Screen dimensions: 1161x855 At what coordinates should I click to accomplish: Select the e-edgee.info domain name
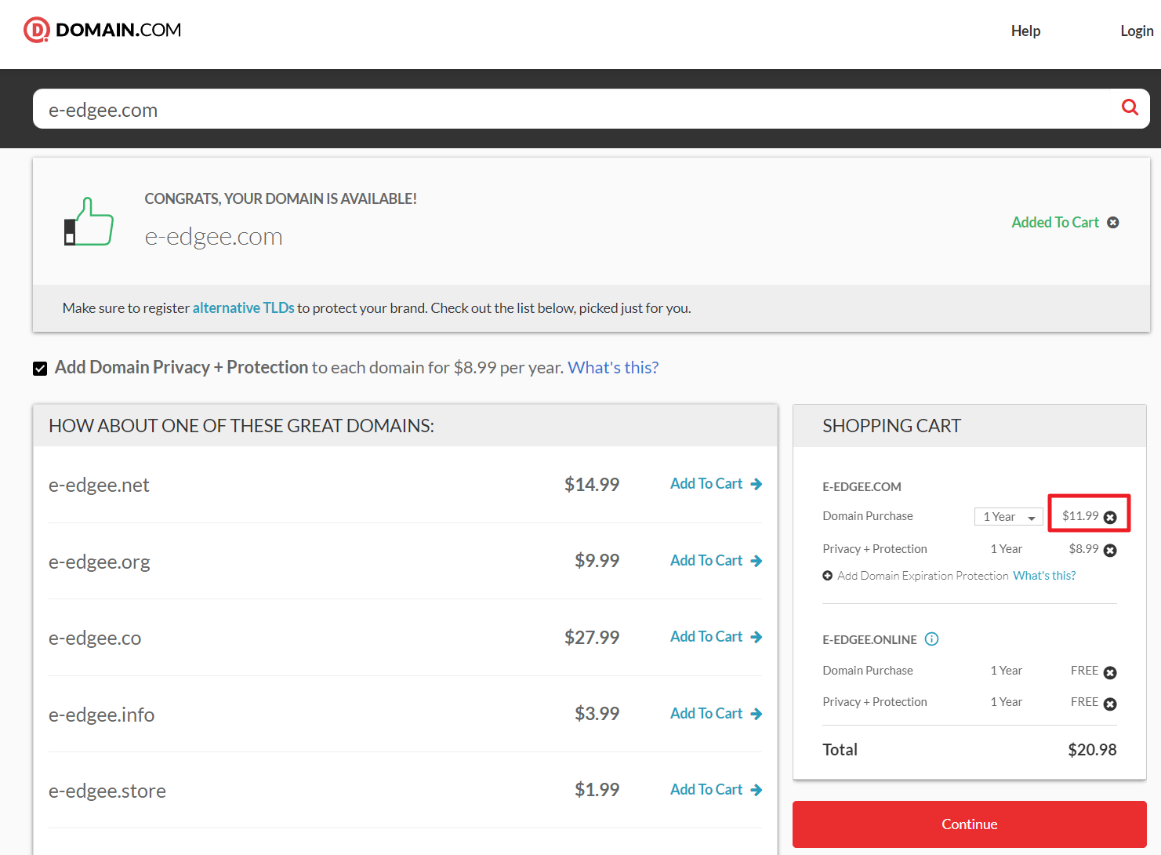(x=102, y=715)
